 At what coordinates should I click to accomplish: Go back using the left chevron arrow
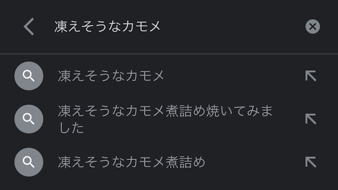(x=29, y=27)
